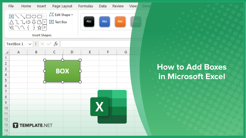Pick the Right Arrow block shape
Image resolution: width=246 pixels, height=138 pixels.
[x=28, y=22]
